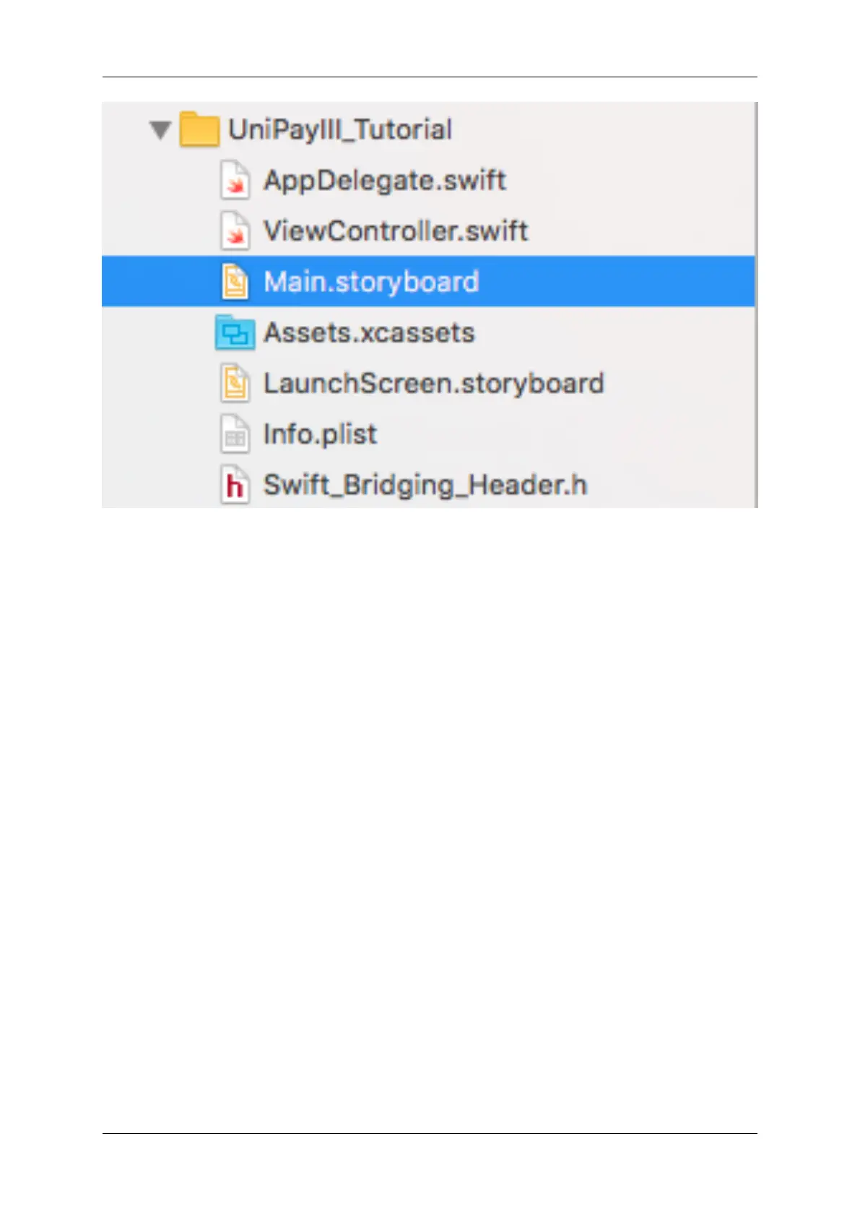Click the red h header file icon
The height and width of the screenshot is (1217, 860).
[235, 485]
